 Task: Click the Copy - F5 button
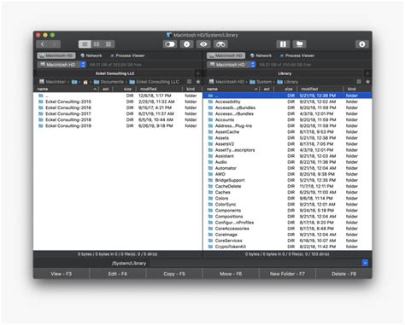click(x=174, y=274)
